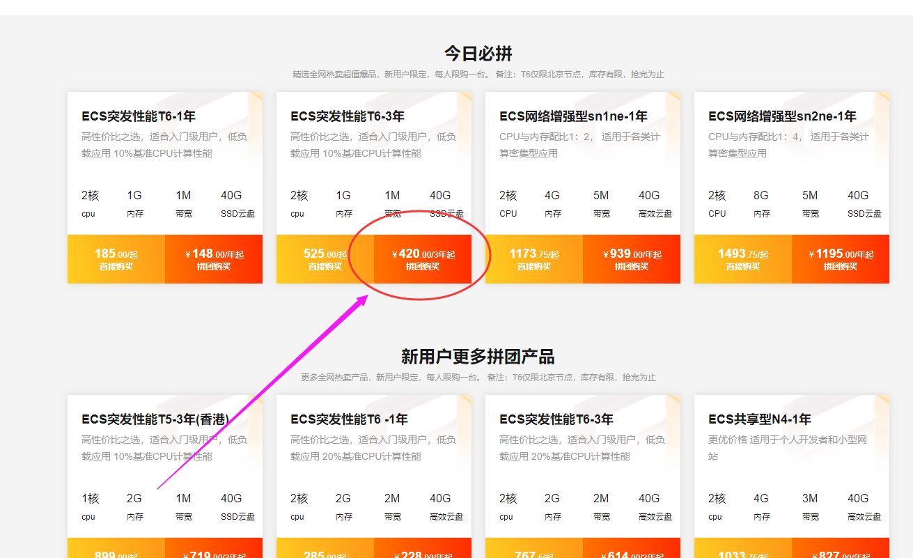Image resolution: width=913 pixels, height=558 pixels.
Task: Open the ECS突发性能T6-3年 title with 20%基准 description
Action: (556, 419)
